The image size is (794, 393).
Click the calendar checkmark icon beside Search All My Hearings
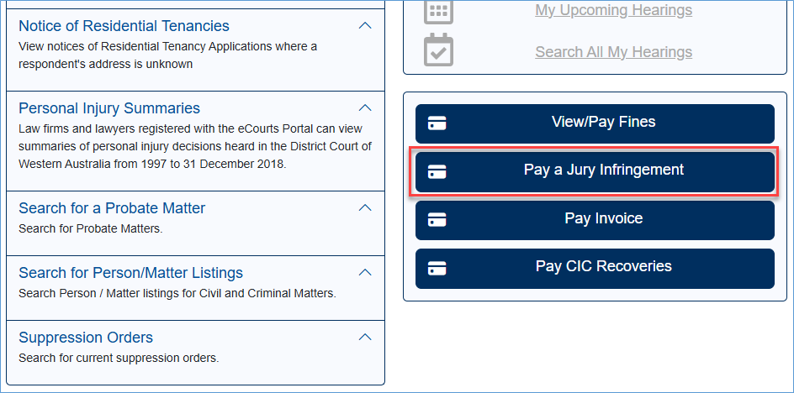coord(438,51)
